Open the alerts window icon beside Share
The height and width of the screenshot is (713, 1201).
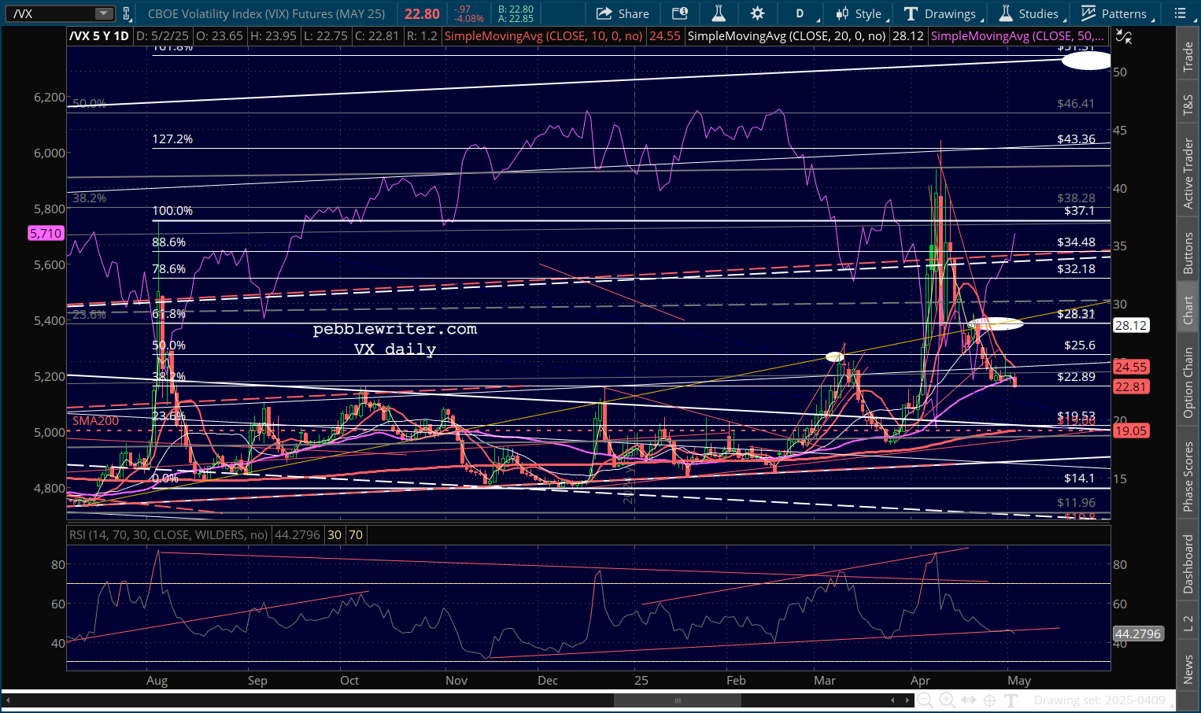coord(680,13)
